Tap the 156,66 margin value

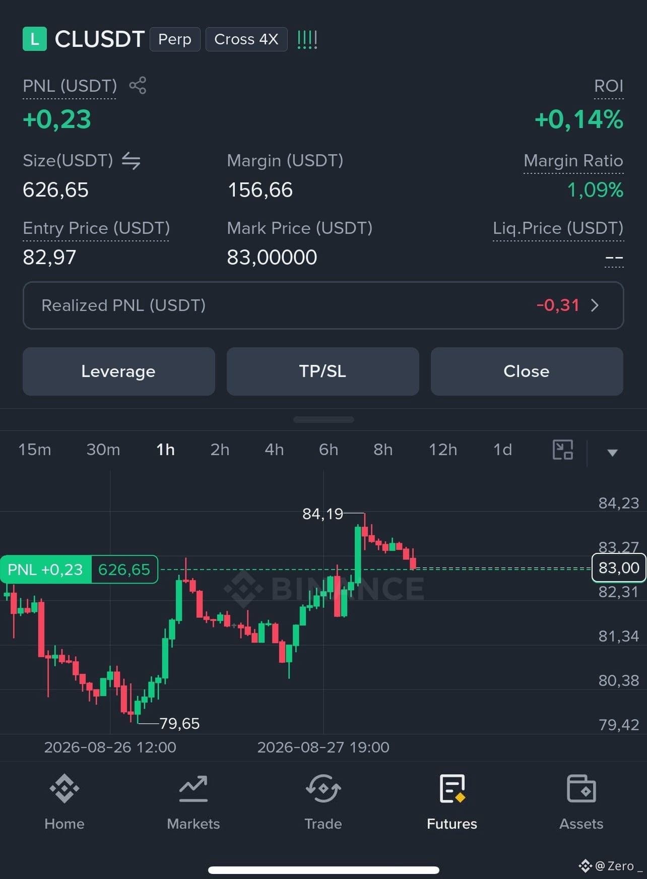point(260,190)
